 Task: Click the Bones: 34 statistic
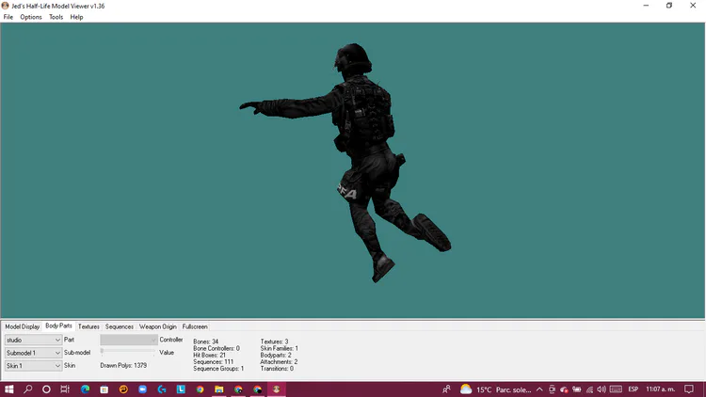(206, 341)
